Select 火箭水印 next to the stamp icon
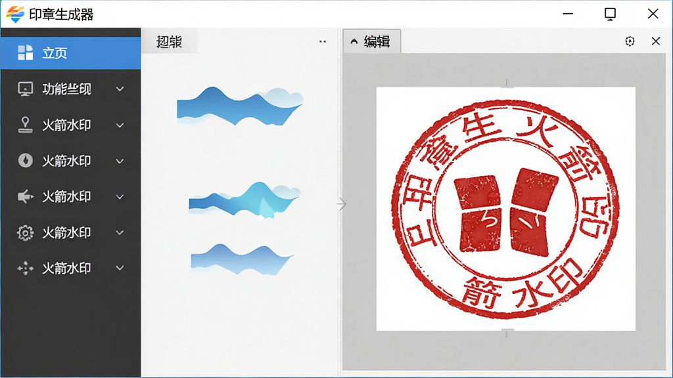 [x=66, y=125]
